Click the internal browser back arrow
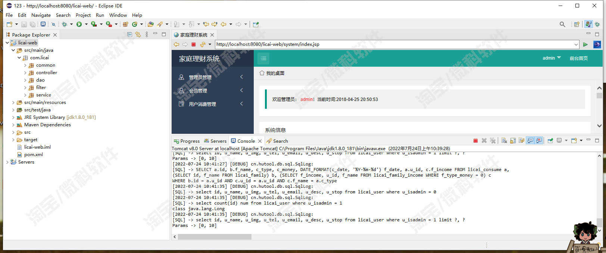This screenshot has width=606, height=253. (176, 44)
